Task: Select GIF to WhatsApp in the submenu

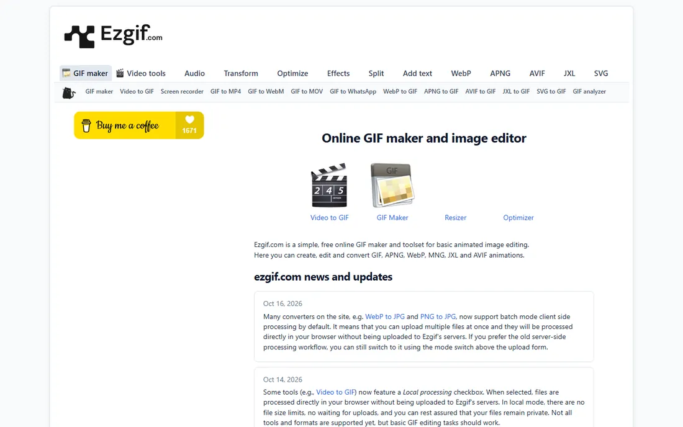Action: pyautogui.click(x=353, y=91)
